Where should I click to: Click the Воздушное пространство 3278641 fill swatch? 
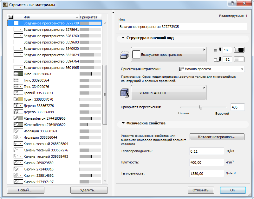tap(18, 30)
